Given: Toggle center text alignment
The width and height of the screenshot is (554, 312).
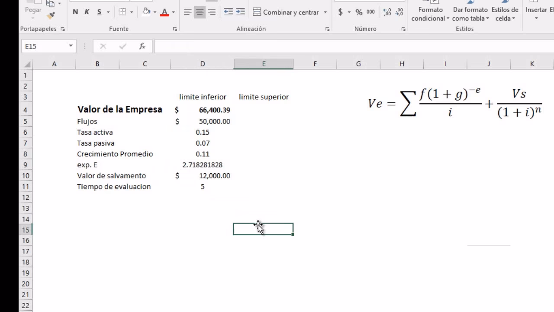Looking at the screenshot, I should pyautogui.click(x=200, y=12).
